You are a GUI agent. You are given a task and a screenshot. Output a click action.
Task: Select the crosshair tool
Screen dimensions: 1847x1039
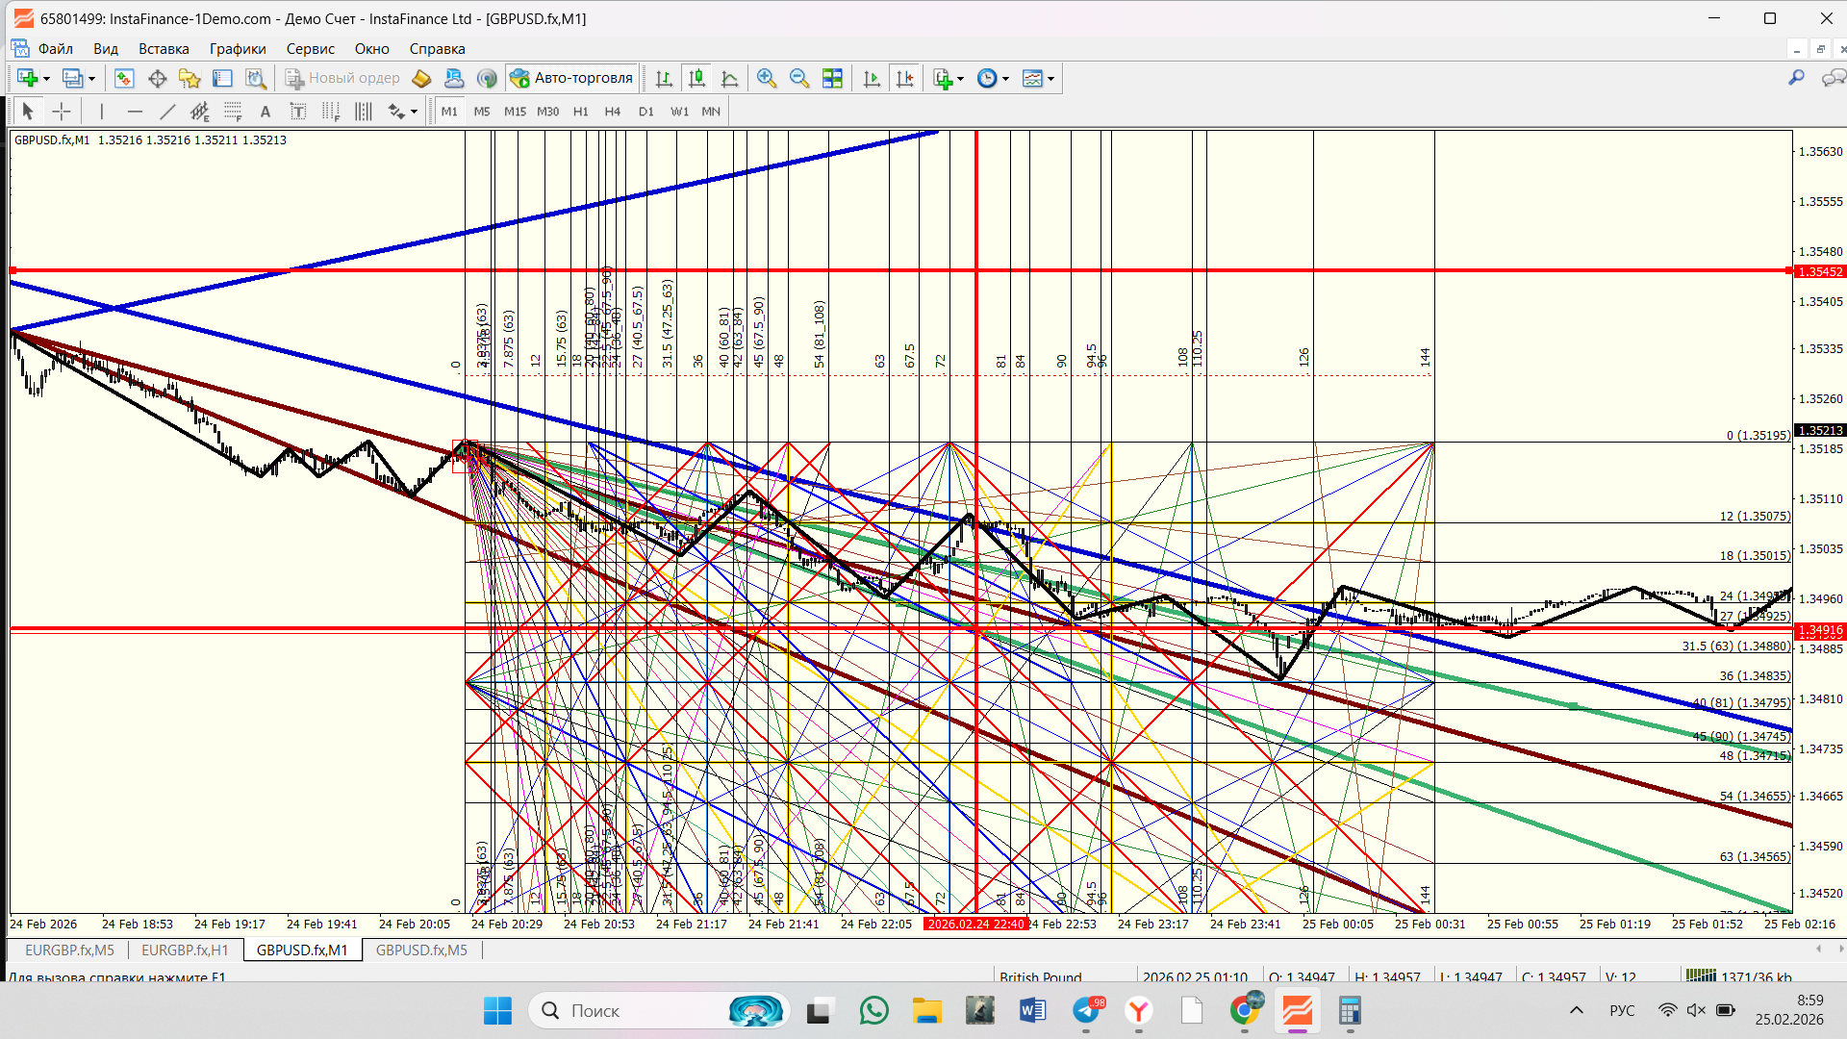[x=62, y=112]
